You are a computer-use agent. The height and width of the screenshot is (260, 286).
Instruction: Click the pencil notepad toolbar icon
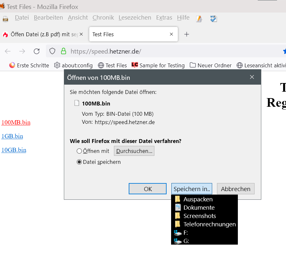(x=199, y=19)
